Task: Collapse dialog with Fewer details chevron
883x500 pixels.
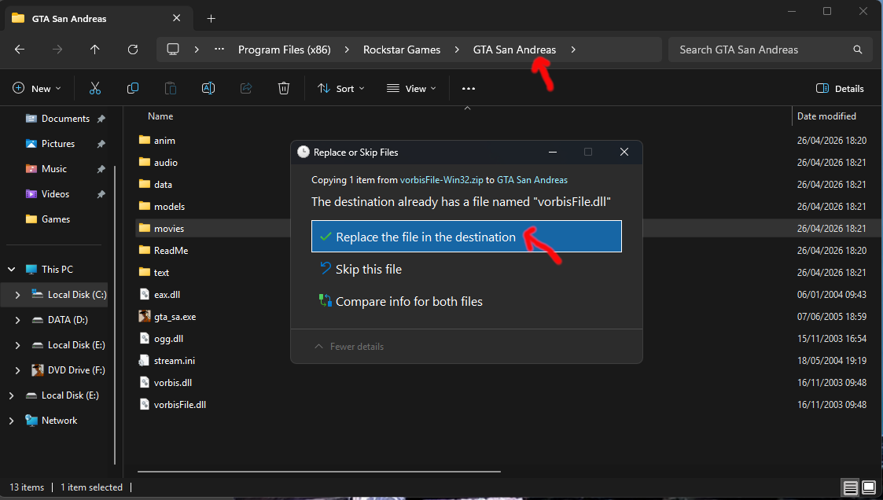Action: pos(318,346)
